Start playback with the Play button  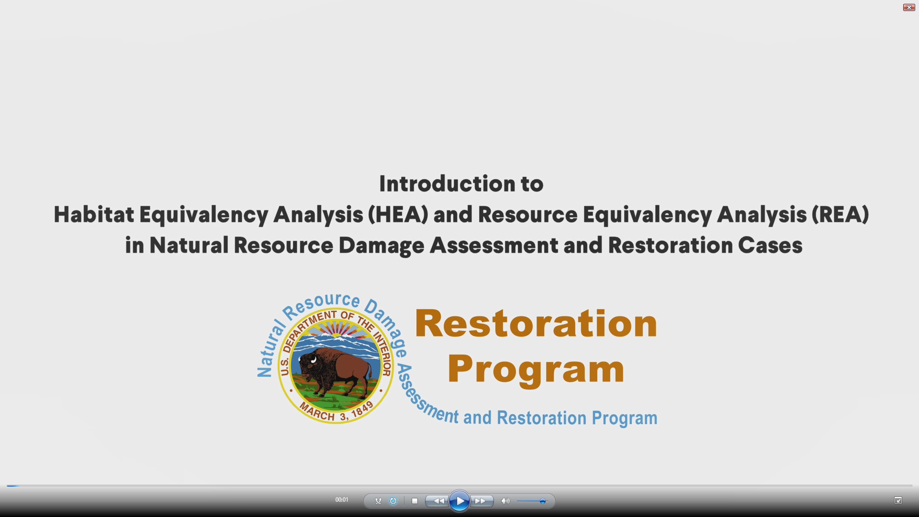(459, 501)
